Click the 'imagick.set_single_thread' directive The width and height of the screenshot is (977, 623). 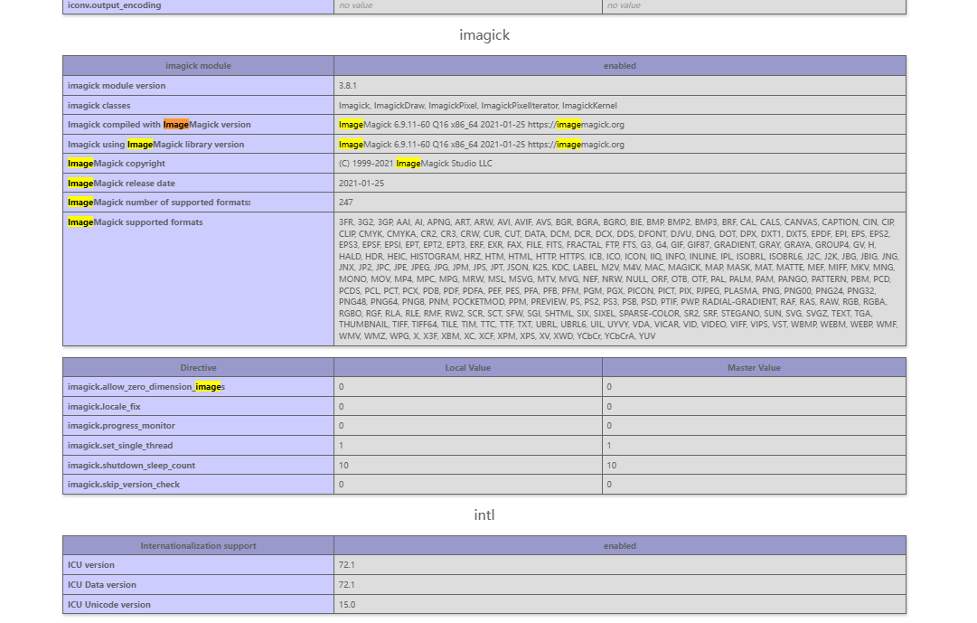pos(120,445)
